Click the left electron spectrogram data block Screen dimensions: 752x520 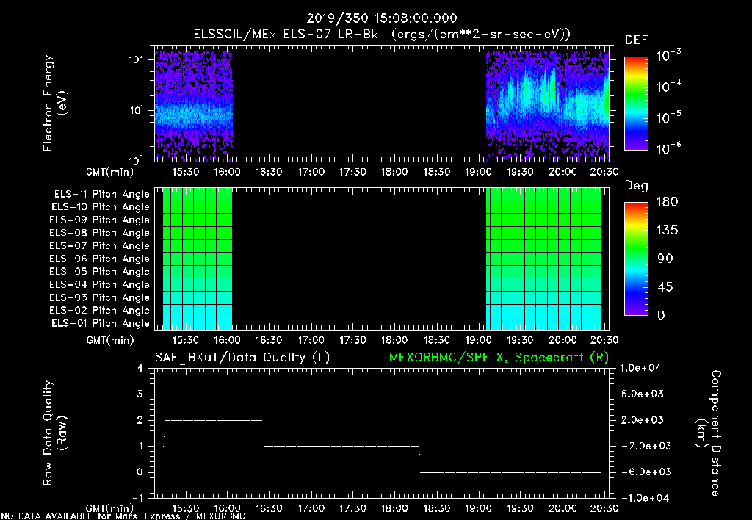pos(194,106)
